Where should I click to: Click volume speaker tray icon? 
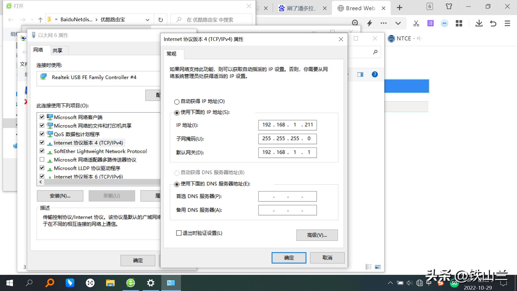point(410,283)
